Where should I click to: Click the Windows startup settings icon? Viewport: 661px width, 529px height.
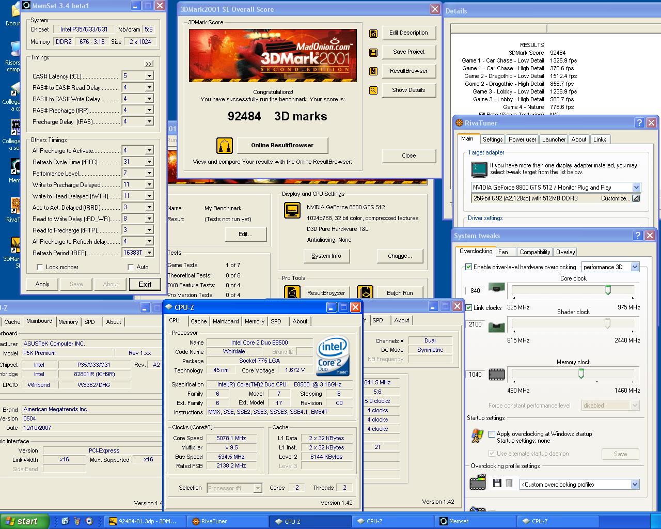pyautogui.click(x=477, y=435)
